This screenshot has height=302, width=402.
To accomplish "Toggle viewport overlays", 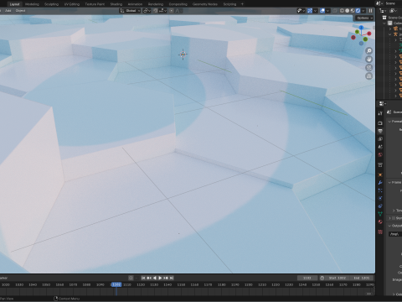I will pos(322,11).
